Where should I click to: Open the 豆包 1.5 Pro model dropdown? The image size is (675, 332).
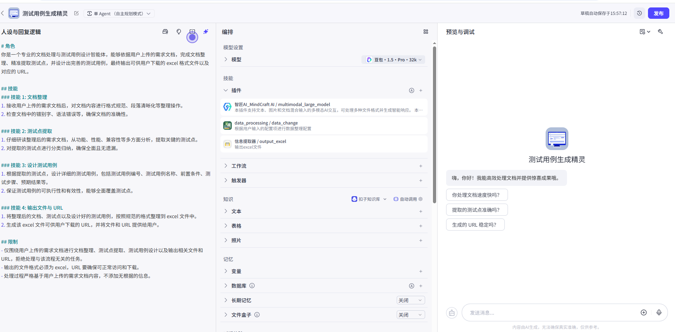click(x=393, y=59)
